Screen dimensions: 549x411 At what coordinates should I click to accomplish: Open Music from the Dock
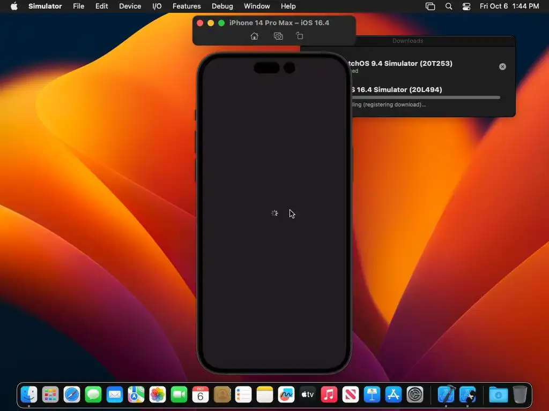329,394
